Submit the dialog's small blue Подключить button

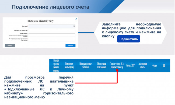[71, 45]
